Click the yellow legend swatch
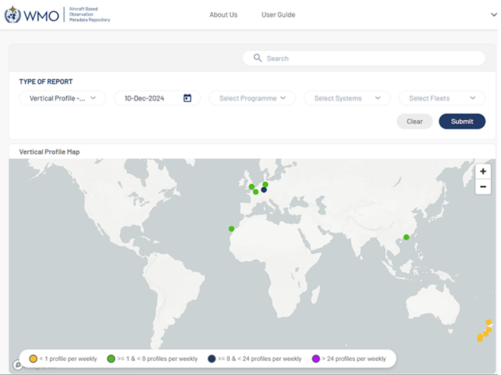The image size is (501, 375). coord(32,359)
